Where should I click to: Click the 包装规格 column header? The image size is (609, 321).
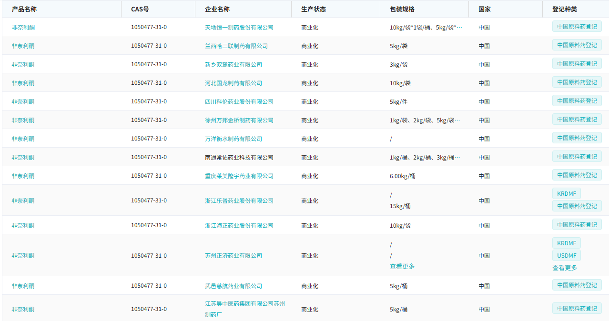pos(402,9)
